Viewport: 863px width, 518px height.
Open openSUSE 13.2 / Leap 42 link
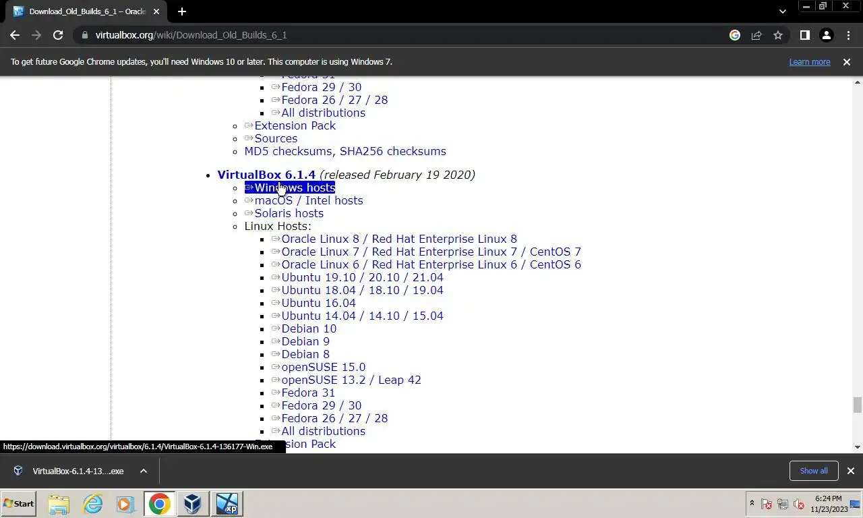(x=347, y=380)
